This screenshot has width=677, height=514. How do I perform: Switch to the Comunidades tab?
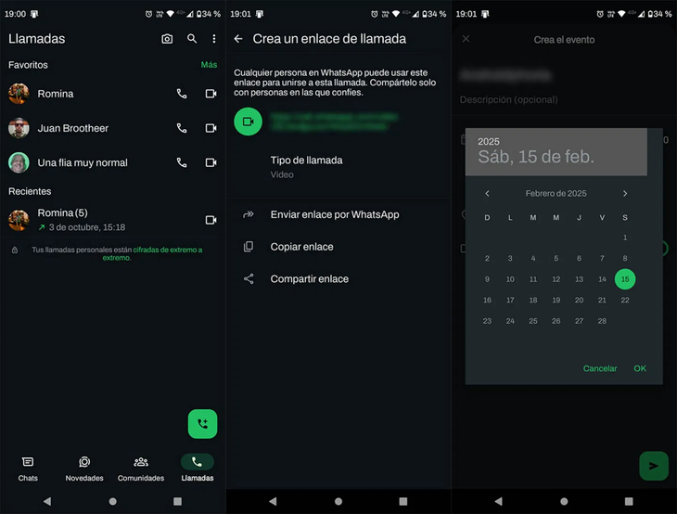[x=141, y=469]
